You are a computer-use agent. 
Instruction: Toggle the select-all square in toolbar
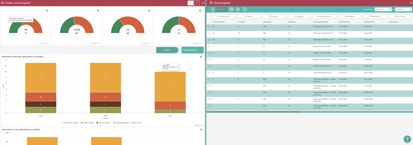click(213, 9)
